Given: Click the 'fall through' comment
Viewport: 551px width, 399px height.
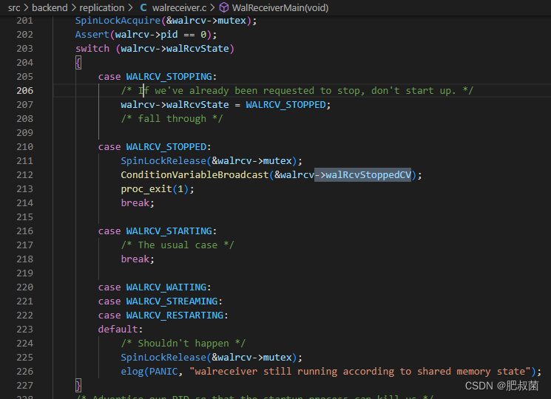Looking at the screenshot, I should click(x=172, y=119).
